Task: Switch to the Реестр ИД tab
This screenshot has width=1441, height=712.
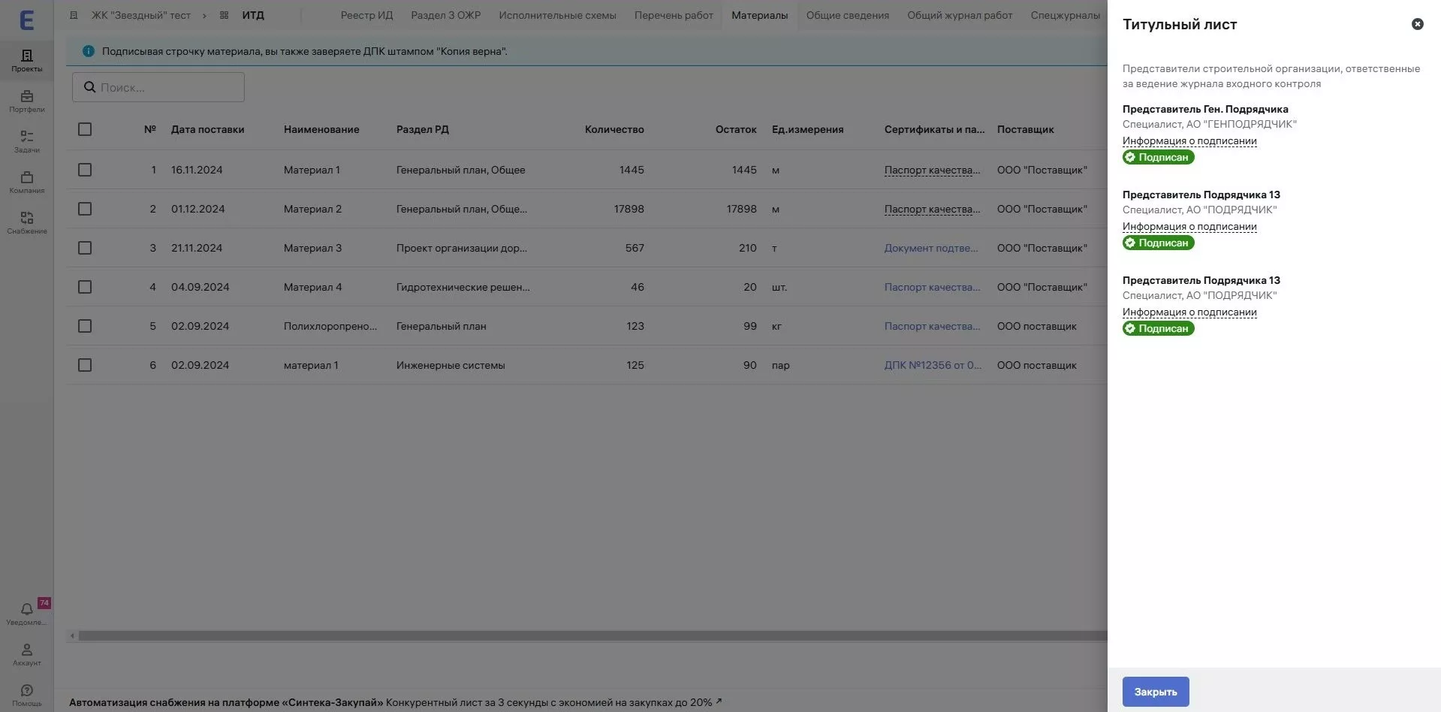Action: pos(366,15)
